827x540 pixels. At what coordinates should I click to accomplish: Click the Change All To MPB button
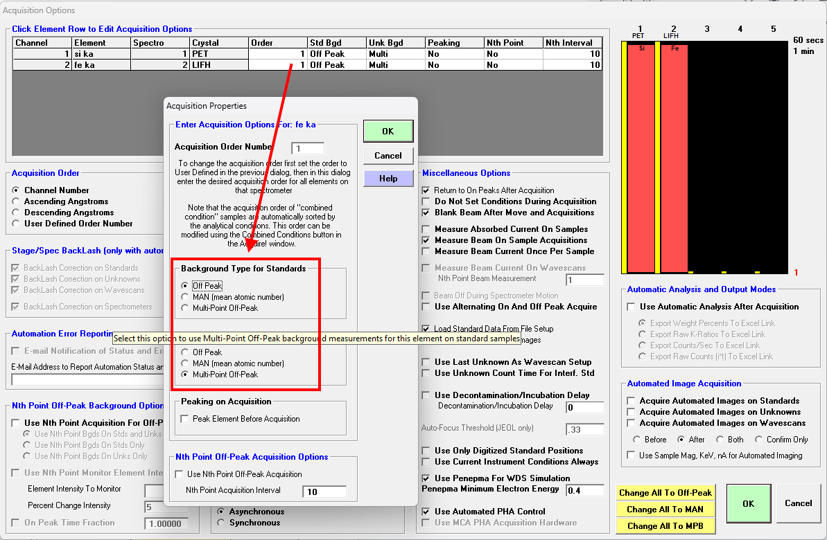tap(665, 526)
